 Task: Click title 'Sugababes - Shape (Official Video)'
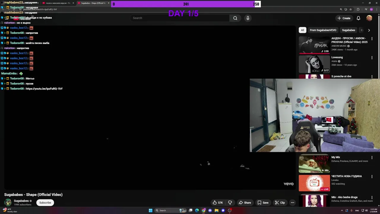33,195
